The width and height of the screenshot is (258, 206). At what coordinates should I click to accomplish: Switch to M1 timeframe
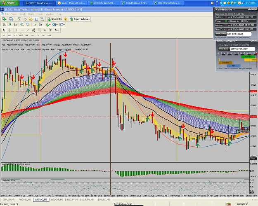[x=4, y=35]
